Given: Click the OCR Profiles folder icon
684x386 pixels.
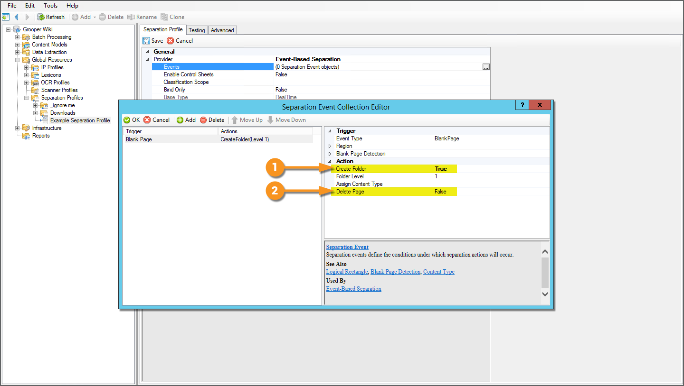Looking at the screenshot, I should tap(35, 83).
